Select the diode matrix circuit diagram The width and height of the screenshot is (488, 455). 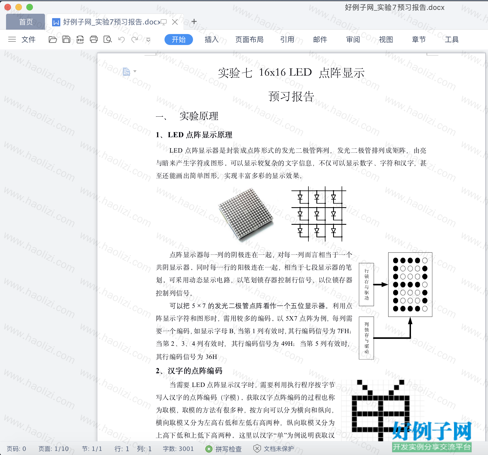319,214
